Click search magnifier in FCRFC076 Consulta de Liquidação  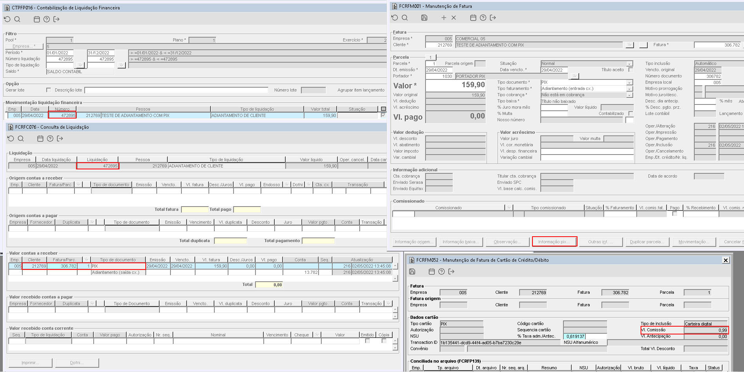(21, 138)
